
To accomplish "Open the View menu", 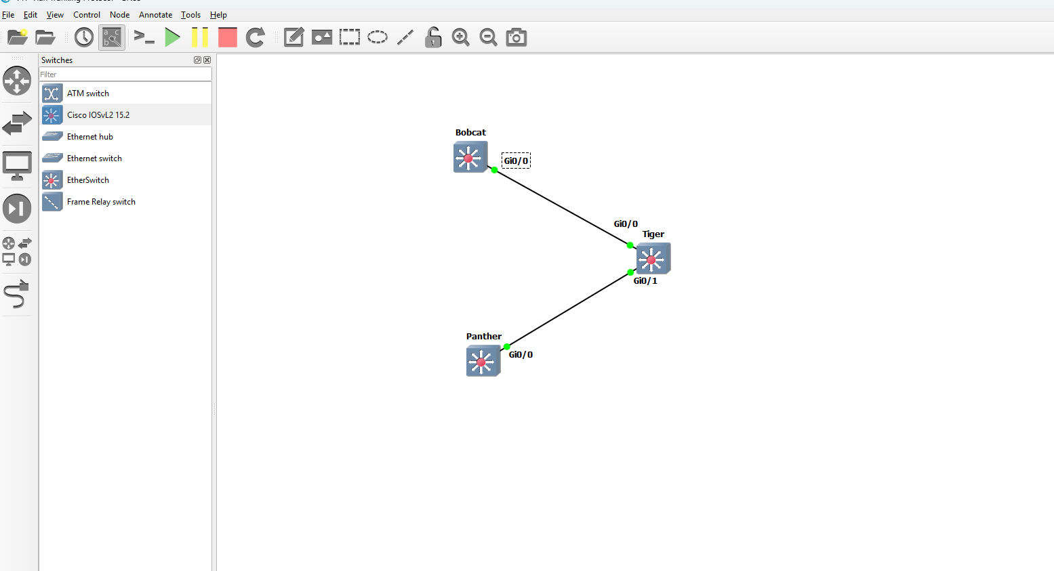I will (x=55, y=14).
